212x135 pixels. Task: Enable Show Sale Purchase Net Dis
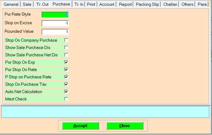coord(66,55)
